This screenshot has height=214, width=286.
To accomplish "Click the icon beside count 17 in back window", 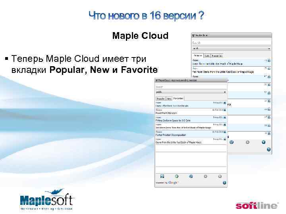I will pos(269,117).
